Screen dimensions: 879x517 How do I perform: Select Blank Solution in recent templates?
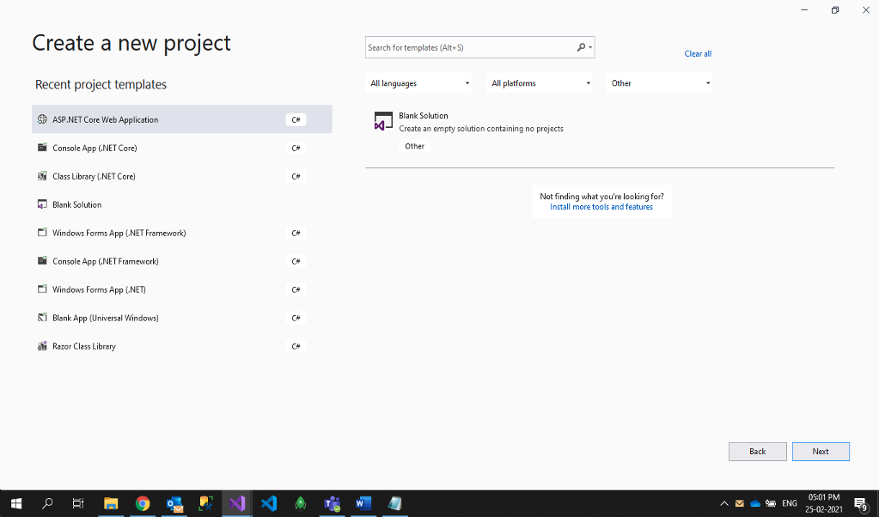[76, 204]
